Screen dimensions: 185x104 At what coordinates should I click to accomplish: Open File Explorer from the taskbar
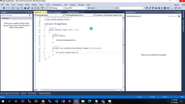coord(83,101)
